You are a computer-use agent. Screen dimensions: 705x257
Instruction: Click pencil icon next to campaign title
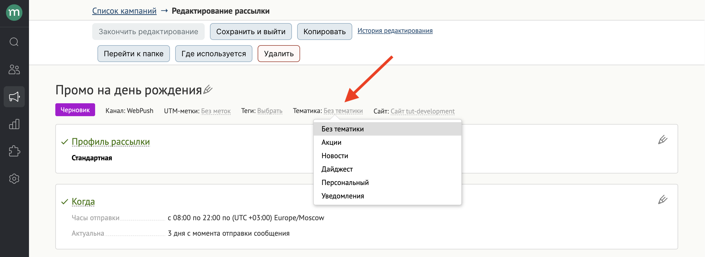208,89
